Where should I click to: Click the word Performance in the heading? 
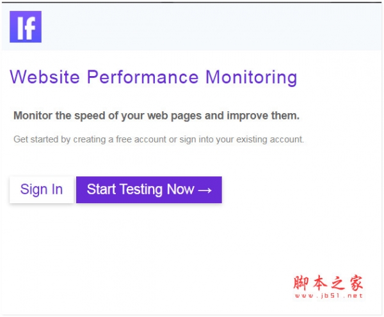143,77
